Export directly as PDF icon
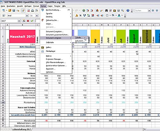The image size is (160, 131). coord(28,11)
